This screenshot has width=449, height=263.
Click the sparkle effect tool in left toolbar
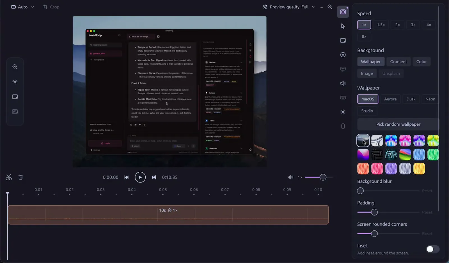(x=15, y=82)
